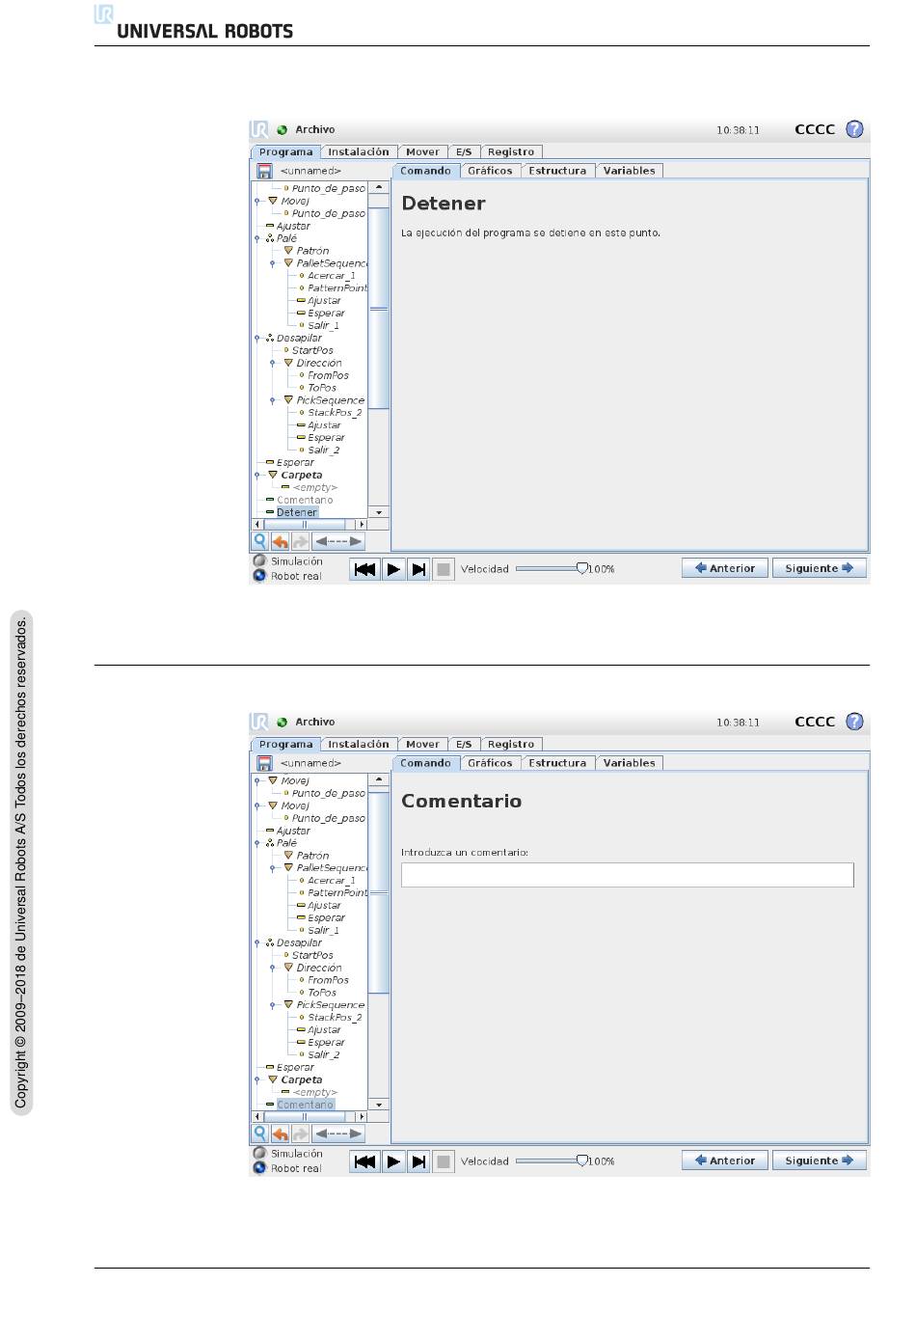Open the Estructura tab on the Comentario screen
Image resolution: width=916 pixels, height=1338 pixels.
pos(557,763)
